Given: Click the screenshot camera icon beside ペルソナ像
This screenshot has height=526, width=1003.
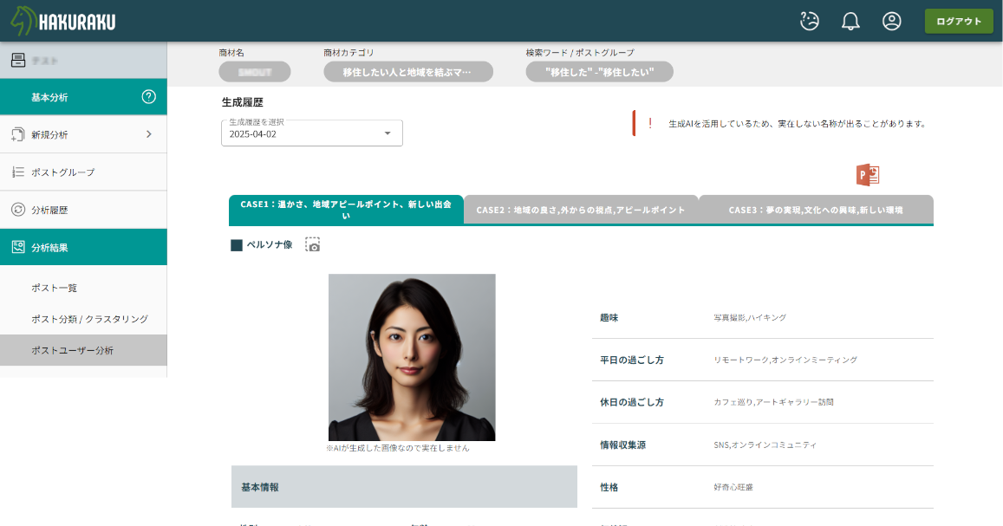Looking at the screenshot, I should tap(313, 245).
